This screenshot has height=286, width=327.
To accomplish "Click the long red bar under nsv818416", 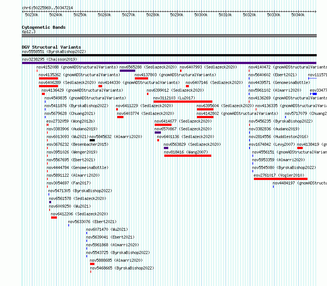I will [188, 156].
